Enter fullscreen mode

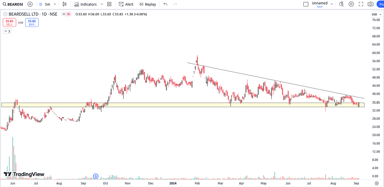coord(361,4)
